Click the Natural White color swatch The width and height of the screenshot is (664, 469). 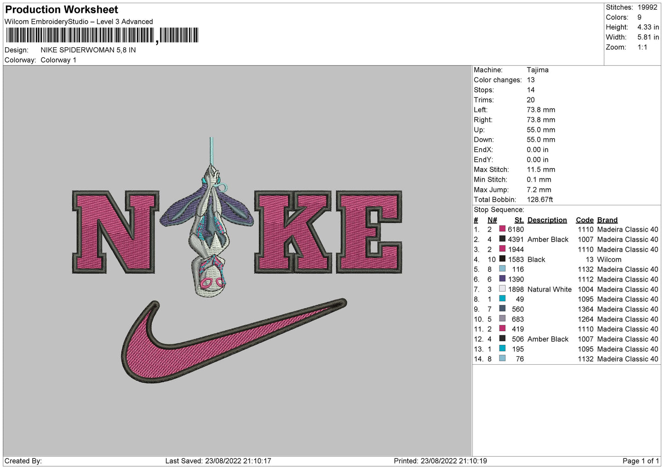502,289
